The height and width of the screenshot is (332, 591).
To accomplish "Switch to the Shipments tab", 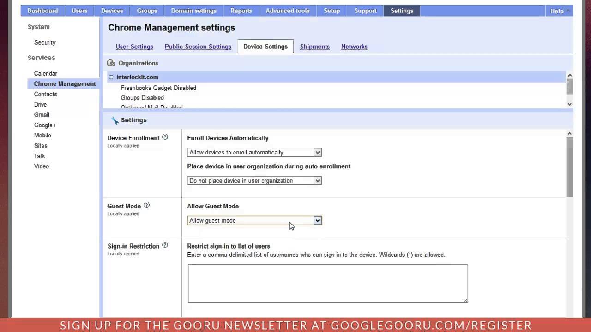I will coord(315,47).
